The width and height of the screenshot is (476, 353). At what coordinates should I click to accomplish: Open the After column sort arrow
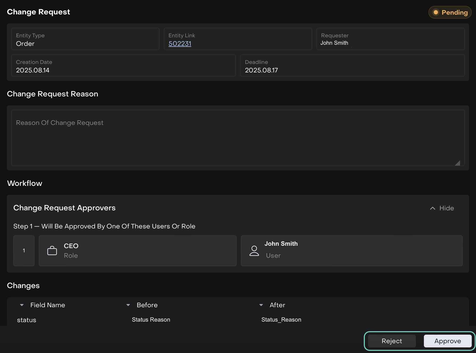coord(261,305)
